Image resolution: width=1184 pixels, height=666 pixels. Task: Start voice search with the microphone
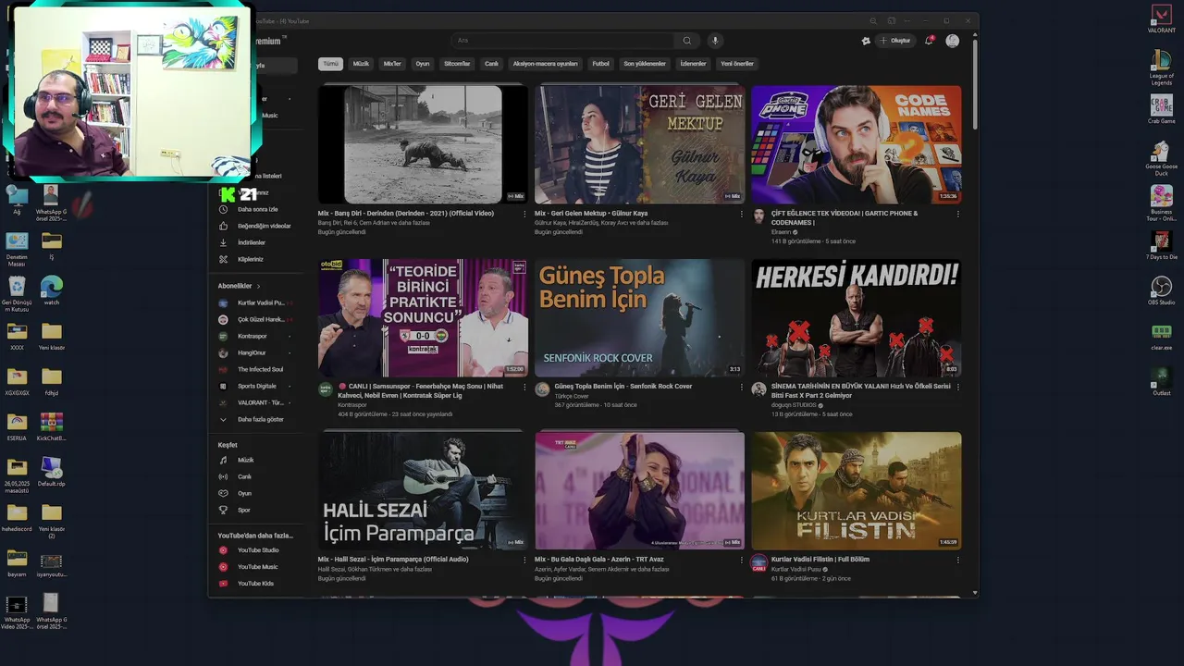tap(714, 41)
